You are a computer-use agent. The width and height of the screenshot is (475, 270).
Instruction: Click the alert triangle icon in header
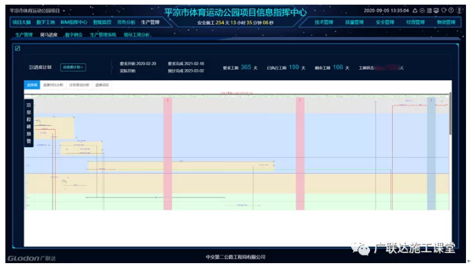coord(415,10)
